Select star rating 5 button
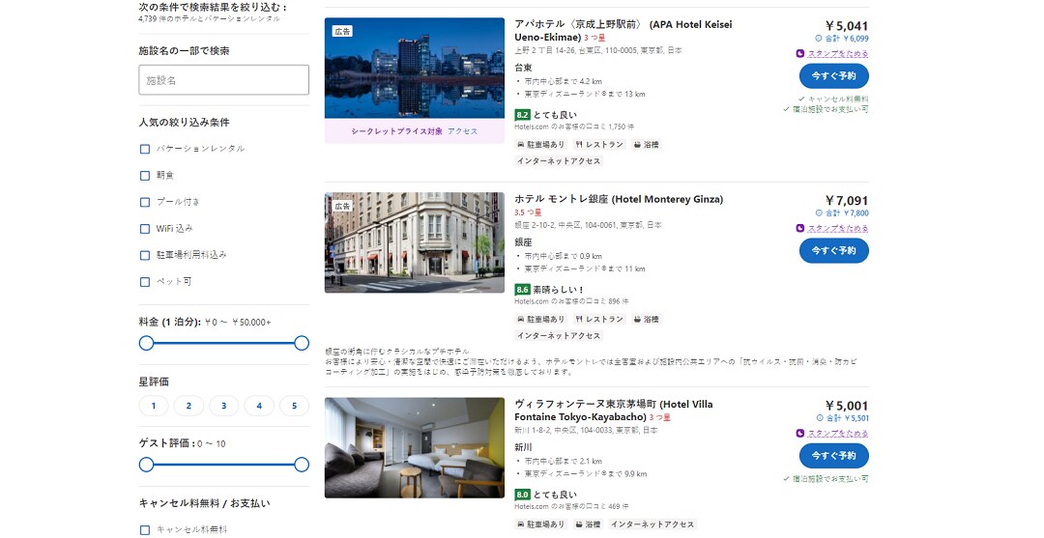Screen dimensions: 1044x538 [294, 406]
